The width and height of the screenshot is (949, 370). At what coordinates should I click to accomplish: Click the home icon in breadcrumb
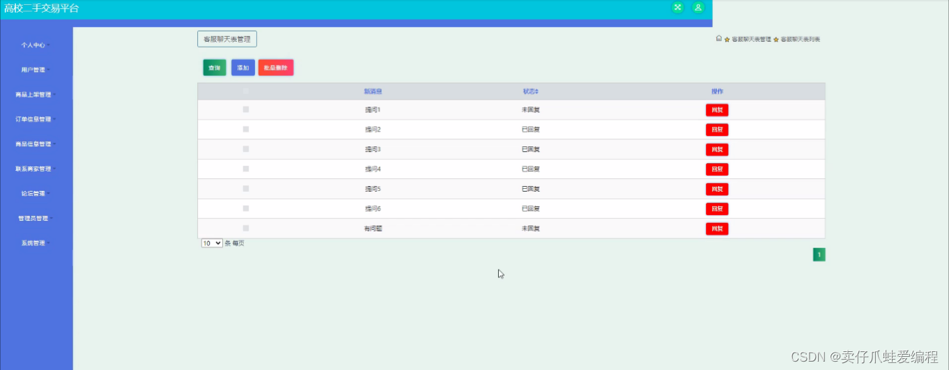click(718, 39)
